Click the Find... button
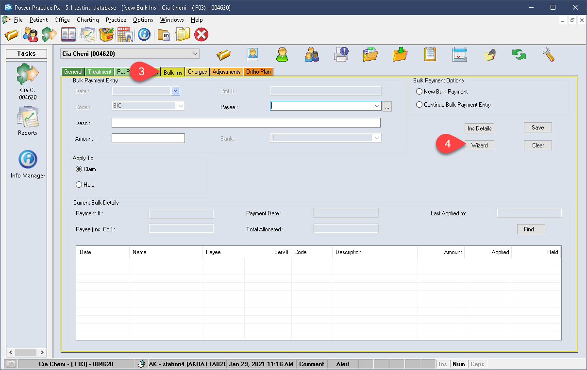 (x=531, y=229)
